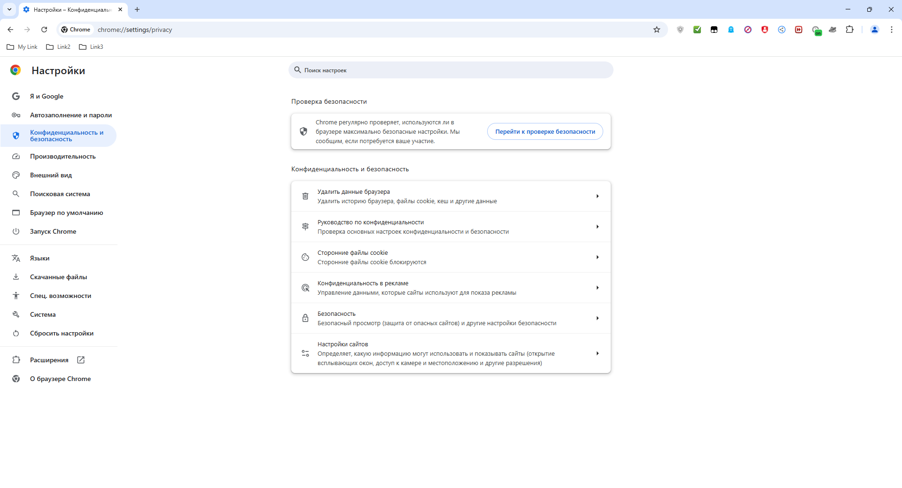This screenshot has width=902, height=488.
Task: Open the grey sneaker extension icon
Action: (832, 30)
